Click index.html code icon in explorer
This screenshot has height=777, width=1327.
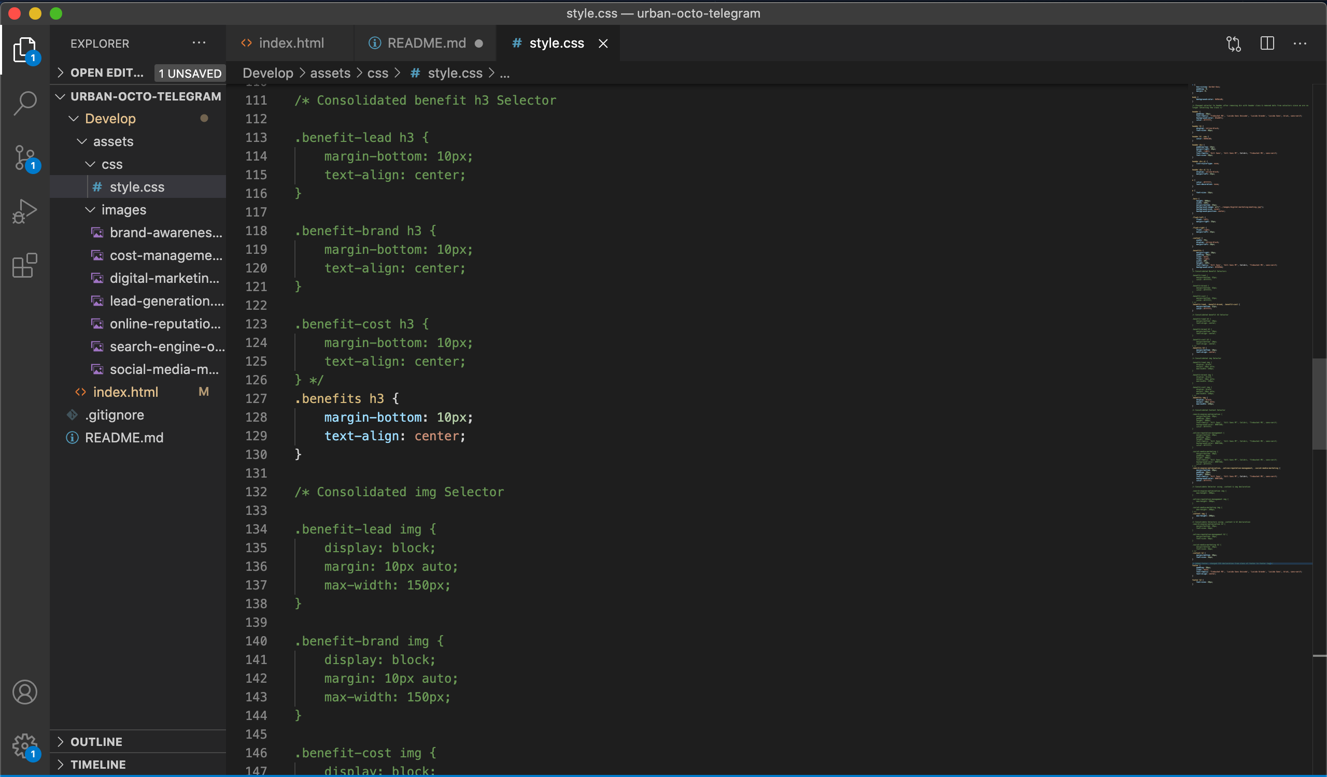point(80,392)
